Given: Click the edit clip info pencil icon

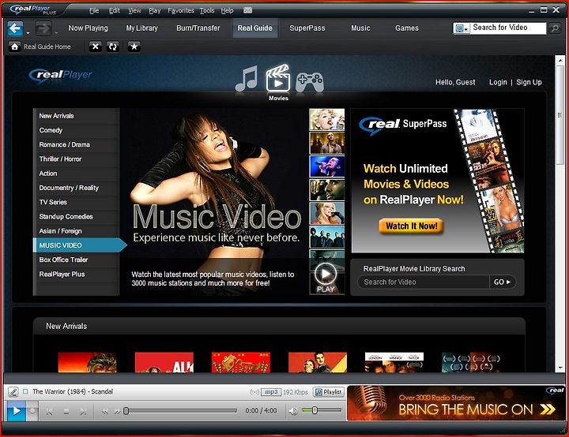Looking at the screenshot, I should click(x=13, y=392).
